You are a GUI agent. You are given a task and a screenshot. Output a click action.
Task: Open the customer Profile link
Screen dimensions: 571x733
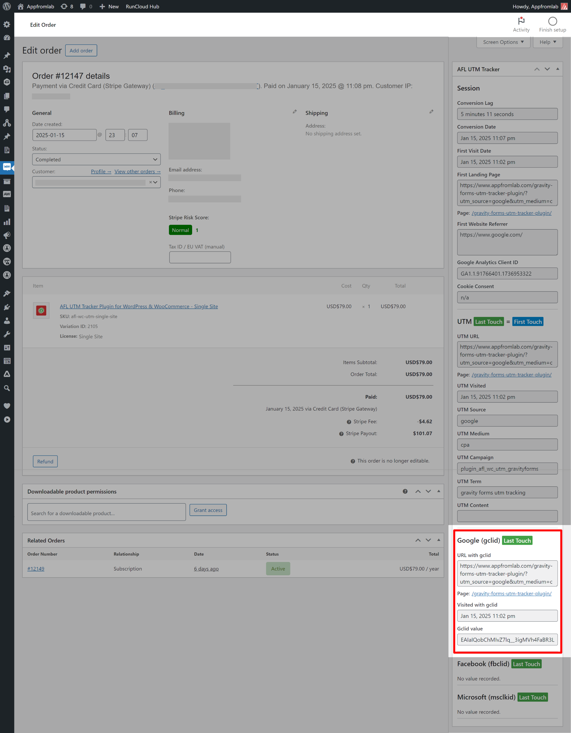pos(101,171)
